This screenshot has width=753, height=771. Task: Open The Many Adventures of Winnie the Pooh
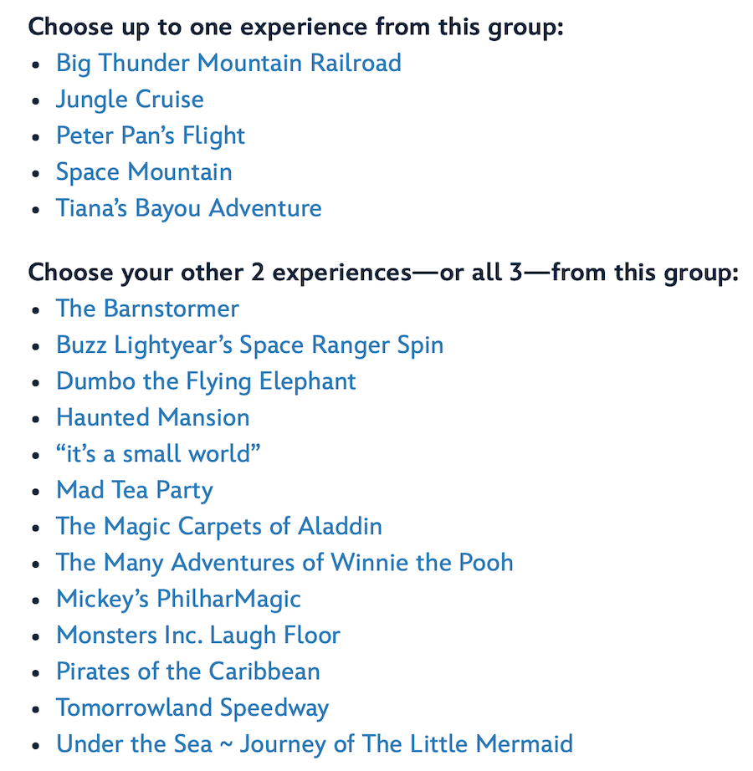pyautogui.click(x=284, y=563)
